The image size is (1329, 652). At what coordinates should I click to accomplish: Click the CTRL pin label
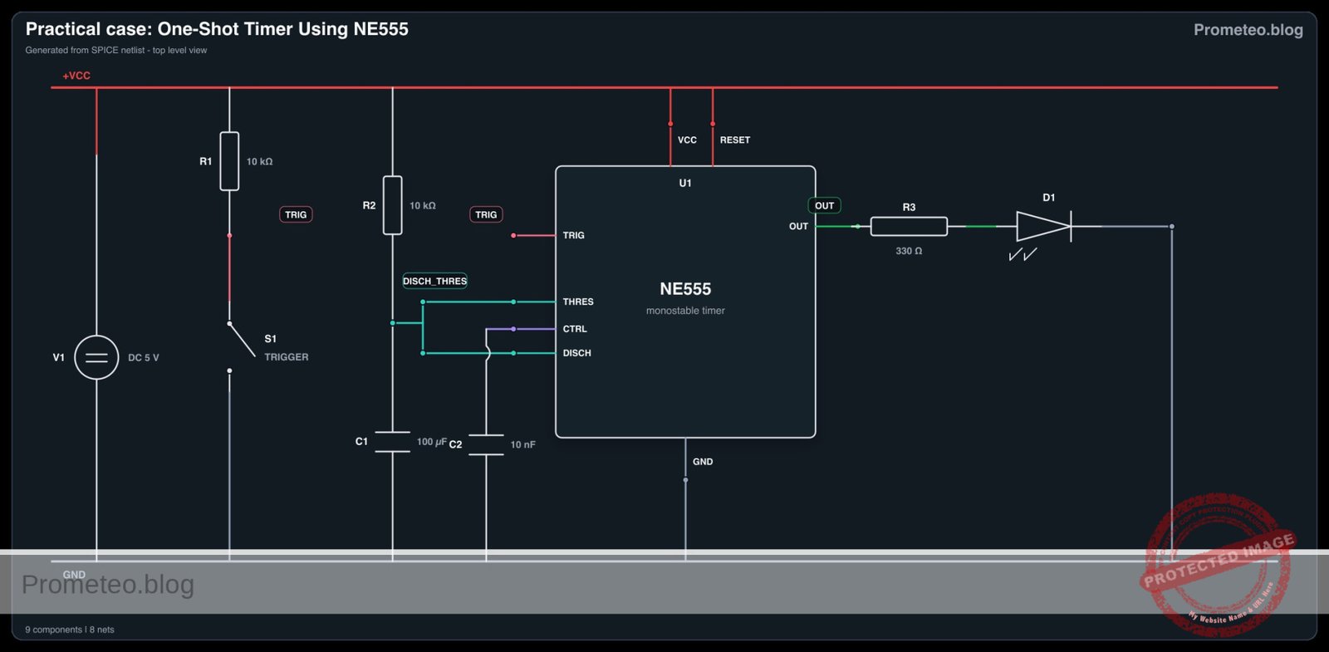click(575, 329)
